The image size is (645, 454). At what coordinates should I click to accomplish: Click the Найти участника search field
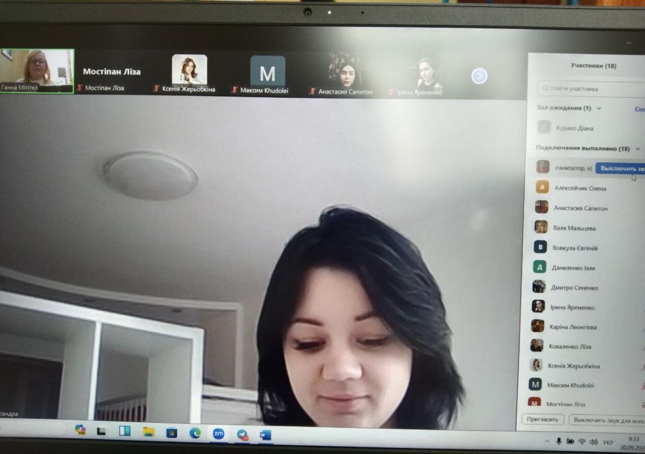point(591,89)
